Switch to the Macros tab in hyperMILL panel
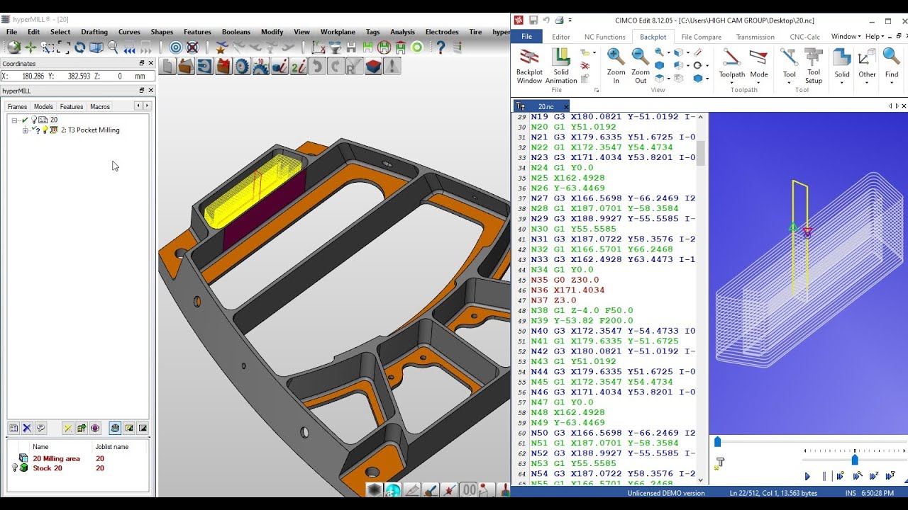 coord(100,106)
